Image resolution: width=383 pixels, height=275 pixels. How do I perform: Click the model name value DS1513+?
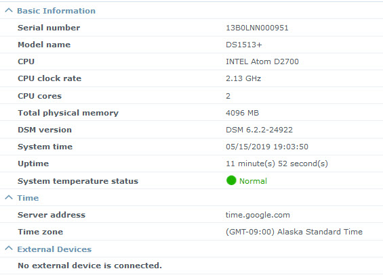click(244, 45)
